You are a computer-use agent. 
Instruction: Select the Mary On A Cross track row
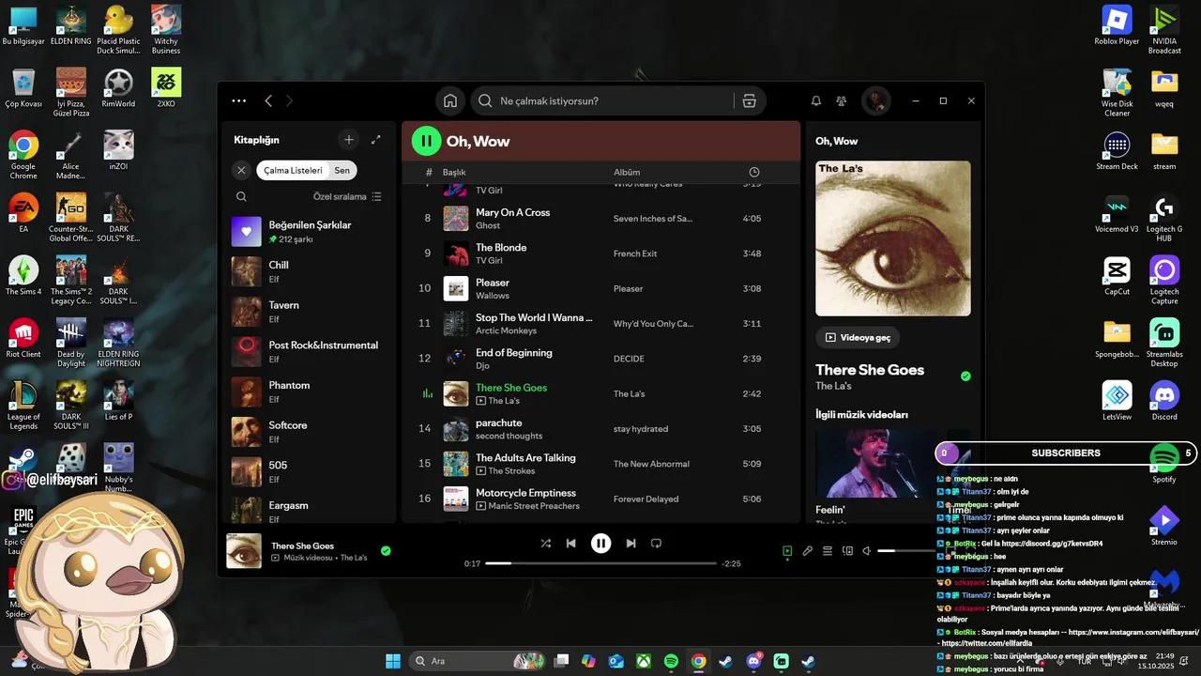(x=600, y=218)
